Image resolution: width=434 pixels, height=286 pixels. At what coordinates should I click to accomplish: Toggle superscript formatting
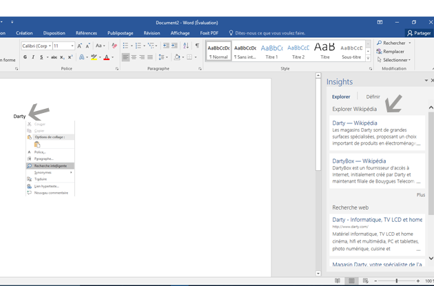(70, 57)
